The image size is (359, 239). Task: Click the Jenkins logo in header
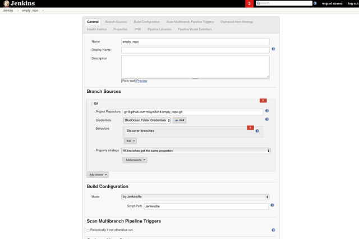tap(19, 3)
